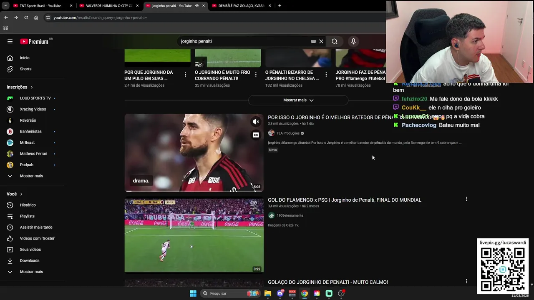Toggle captions on the Jorginho video preview
Screen dimensions: 534x300
click(256, 135)
